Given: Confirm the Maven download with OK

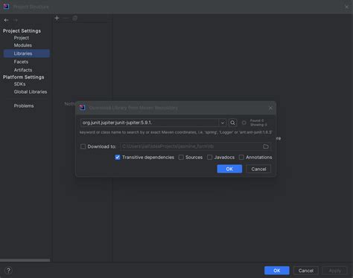Looking at the screenshot, I should 229,169.
